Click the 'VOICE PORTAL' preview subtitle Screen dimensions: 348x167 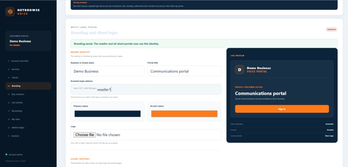coord(257,72)
